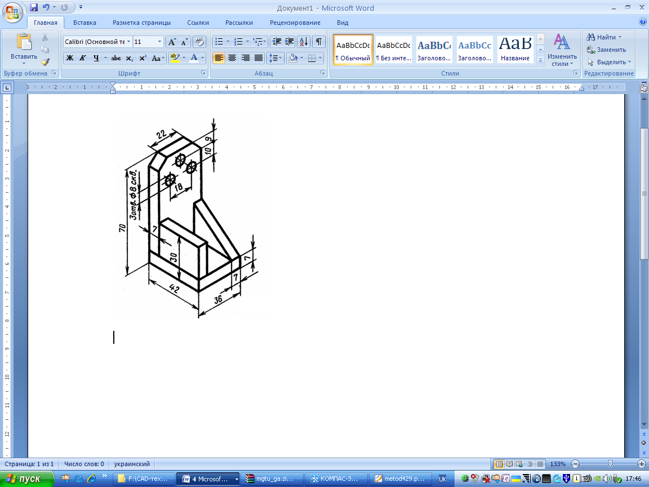Screen dimensions: 649x487
Task: Toggle show paragraph marks
Action: click(x=318, y=42)
